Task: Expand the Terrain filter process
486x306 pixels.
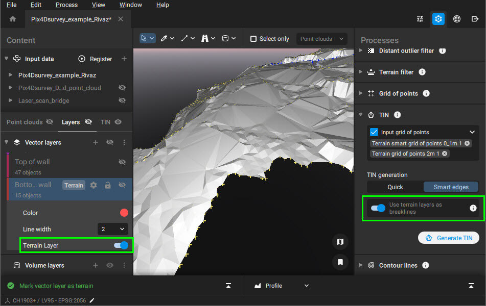Action: pos(361,72)
